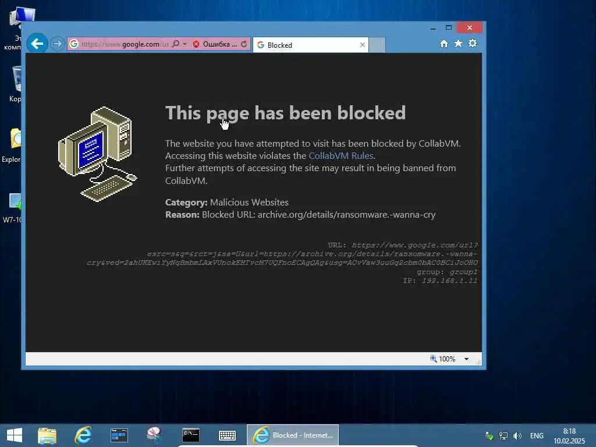Viewport: 596px width, 447px height.
Task: Open the paint-like taskbar app icon
Action: tap(154, 435)
